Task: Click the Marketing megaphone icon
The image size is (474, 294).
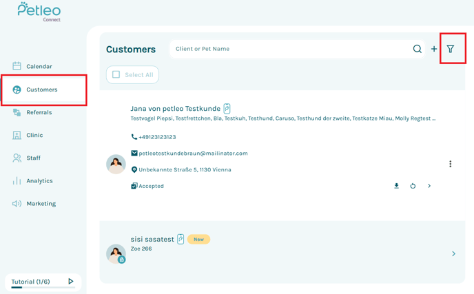Action: pos(17,204)
